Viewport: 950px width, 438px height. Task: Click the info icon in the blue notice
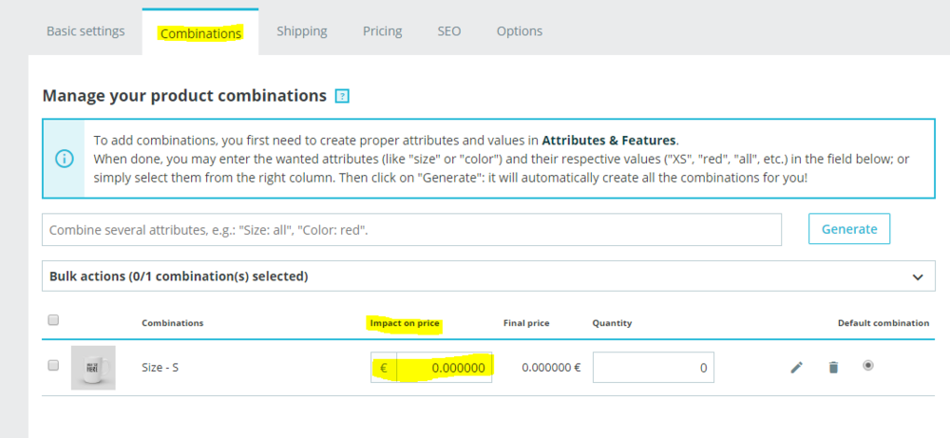[x=63, y=159]
